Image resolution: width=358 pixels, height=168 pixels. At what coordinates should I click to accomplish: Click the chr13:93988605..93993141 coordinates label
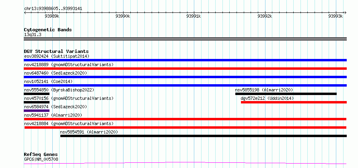(53, 9)
